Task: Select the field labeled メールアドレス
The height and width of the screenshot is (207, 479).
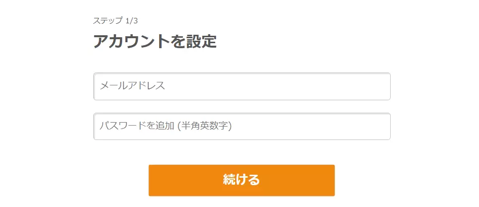Action: pos(241,86)
